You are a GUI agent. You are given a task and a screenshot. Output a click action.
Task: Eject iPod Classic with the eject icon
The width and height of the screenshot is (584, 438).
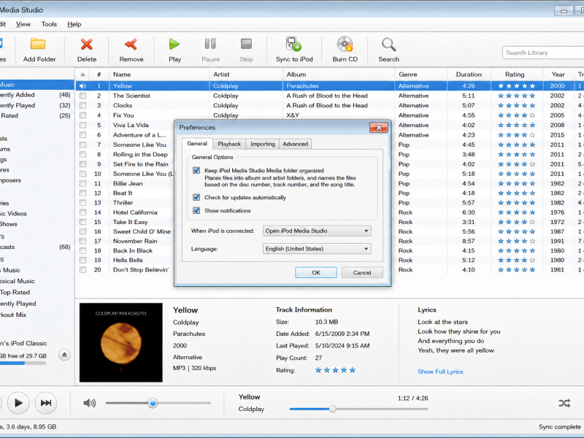(64, 355)
